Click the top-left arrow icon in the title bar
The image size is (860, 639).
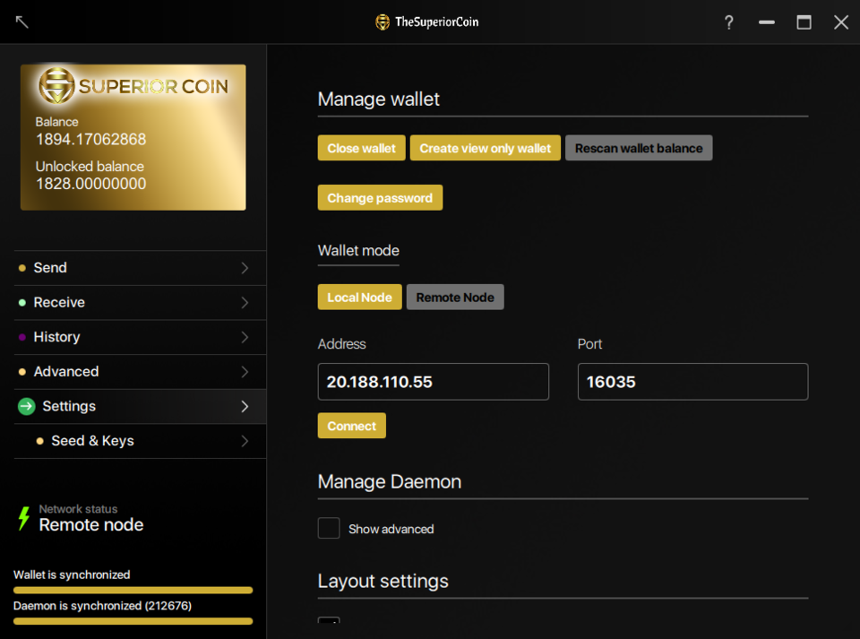click(21, 22)
